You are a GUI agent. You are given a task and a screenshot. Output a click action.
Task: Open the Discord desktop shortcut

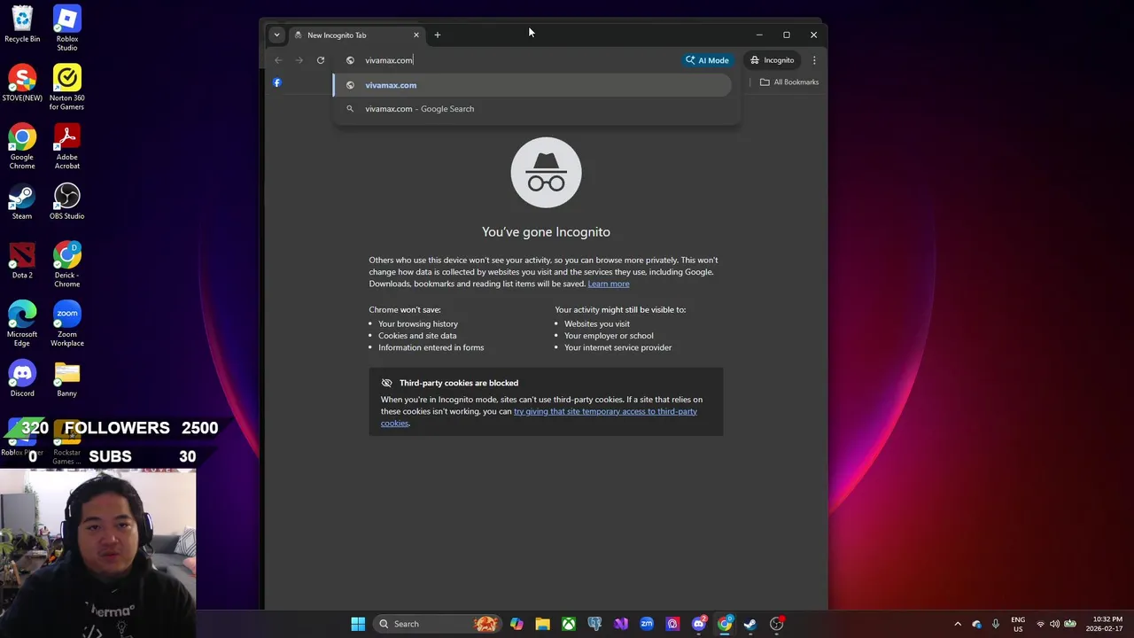point(22,378)
